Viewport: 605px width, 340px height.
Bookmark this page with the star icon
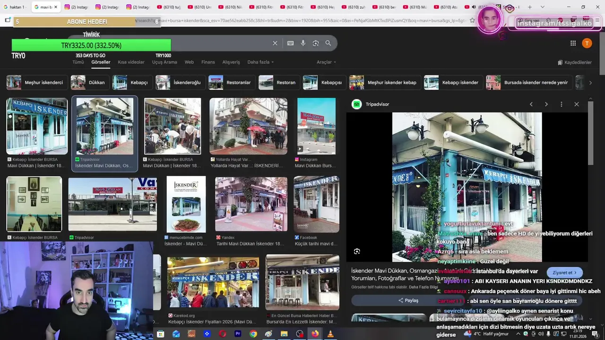(472, 20)
